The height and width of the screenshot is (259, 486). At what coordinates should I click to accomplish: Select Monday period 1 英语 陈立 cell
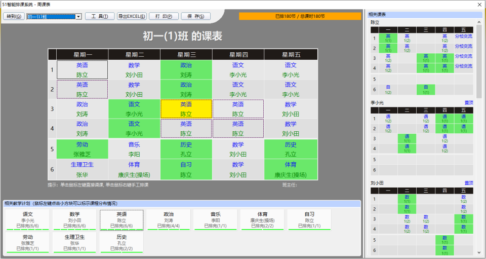(x=82, y=70)
